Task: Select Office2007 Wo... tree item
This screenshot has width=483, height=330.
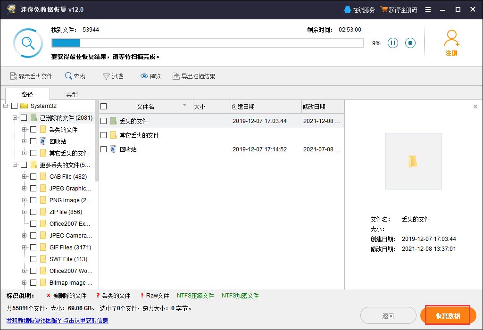Action: tap(71, 271)
